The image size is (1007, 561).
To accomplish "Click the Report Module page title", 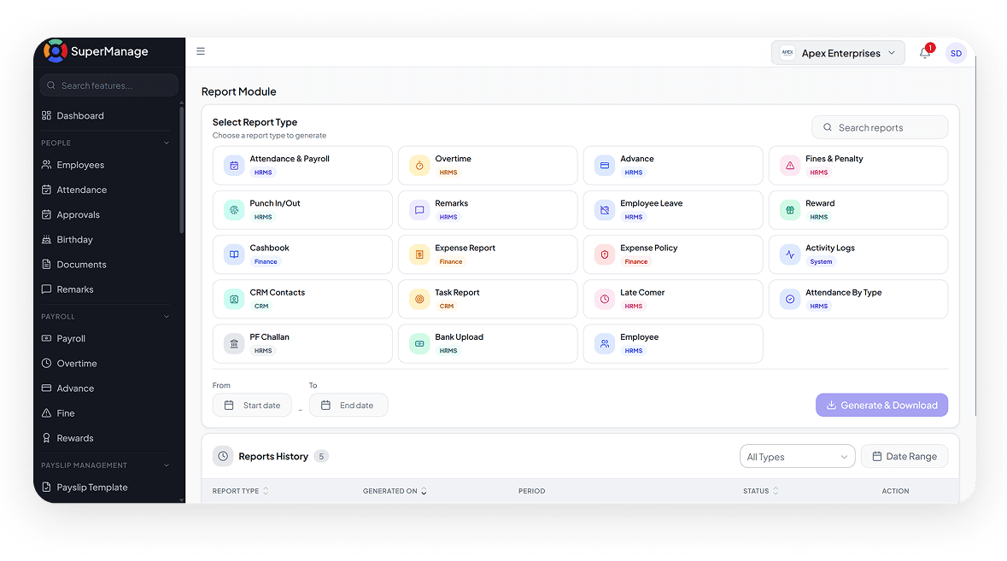I will [239, 91].
